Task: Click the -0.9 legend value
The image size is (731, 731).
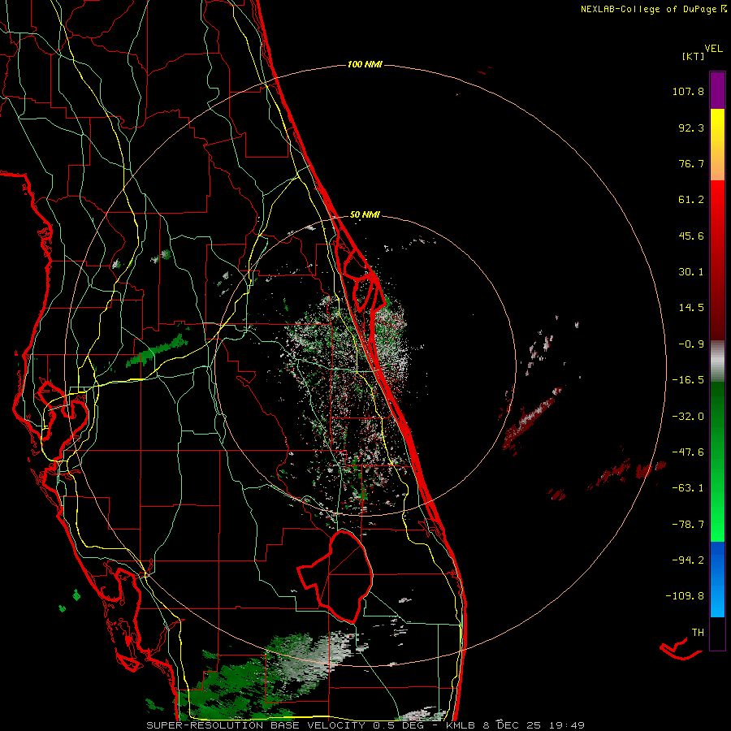Action: [x=691, y=344]
